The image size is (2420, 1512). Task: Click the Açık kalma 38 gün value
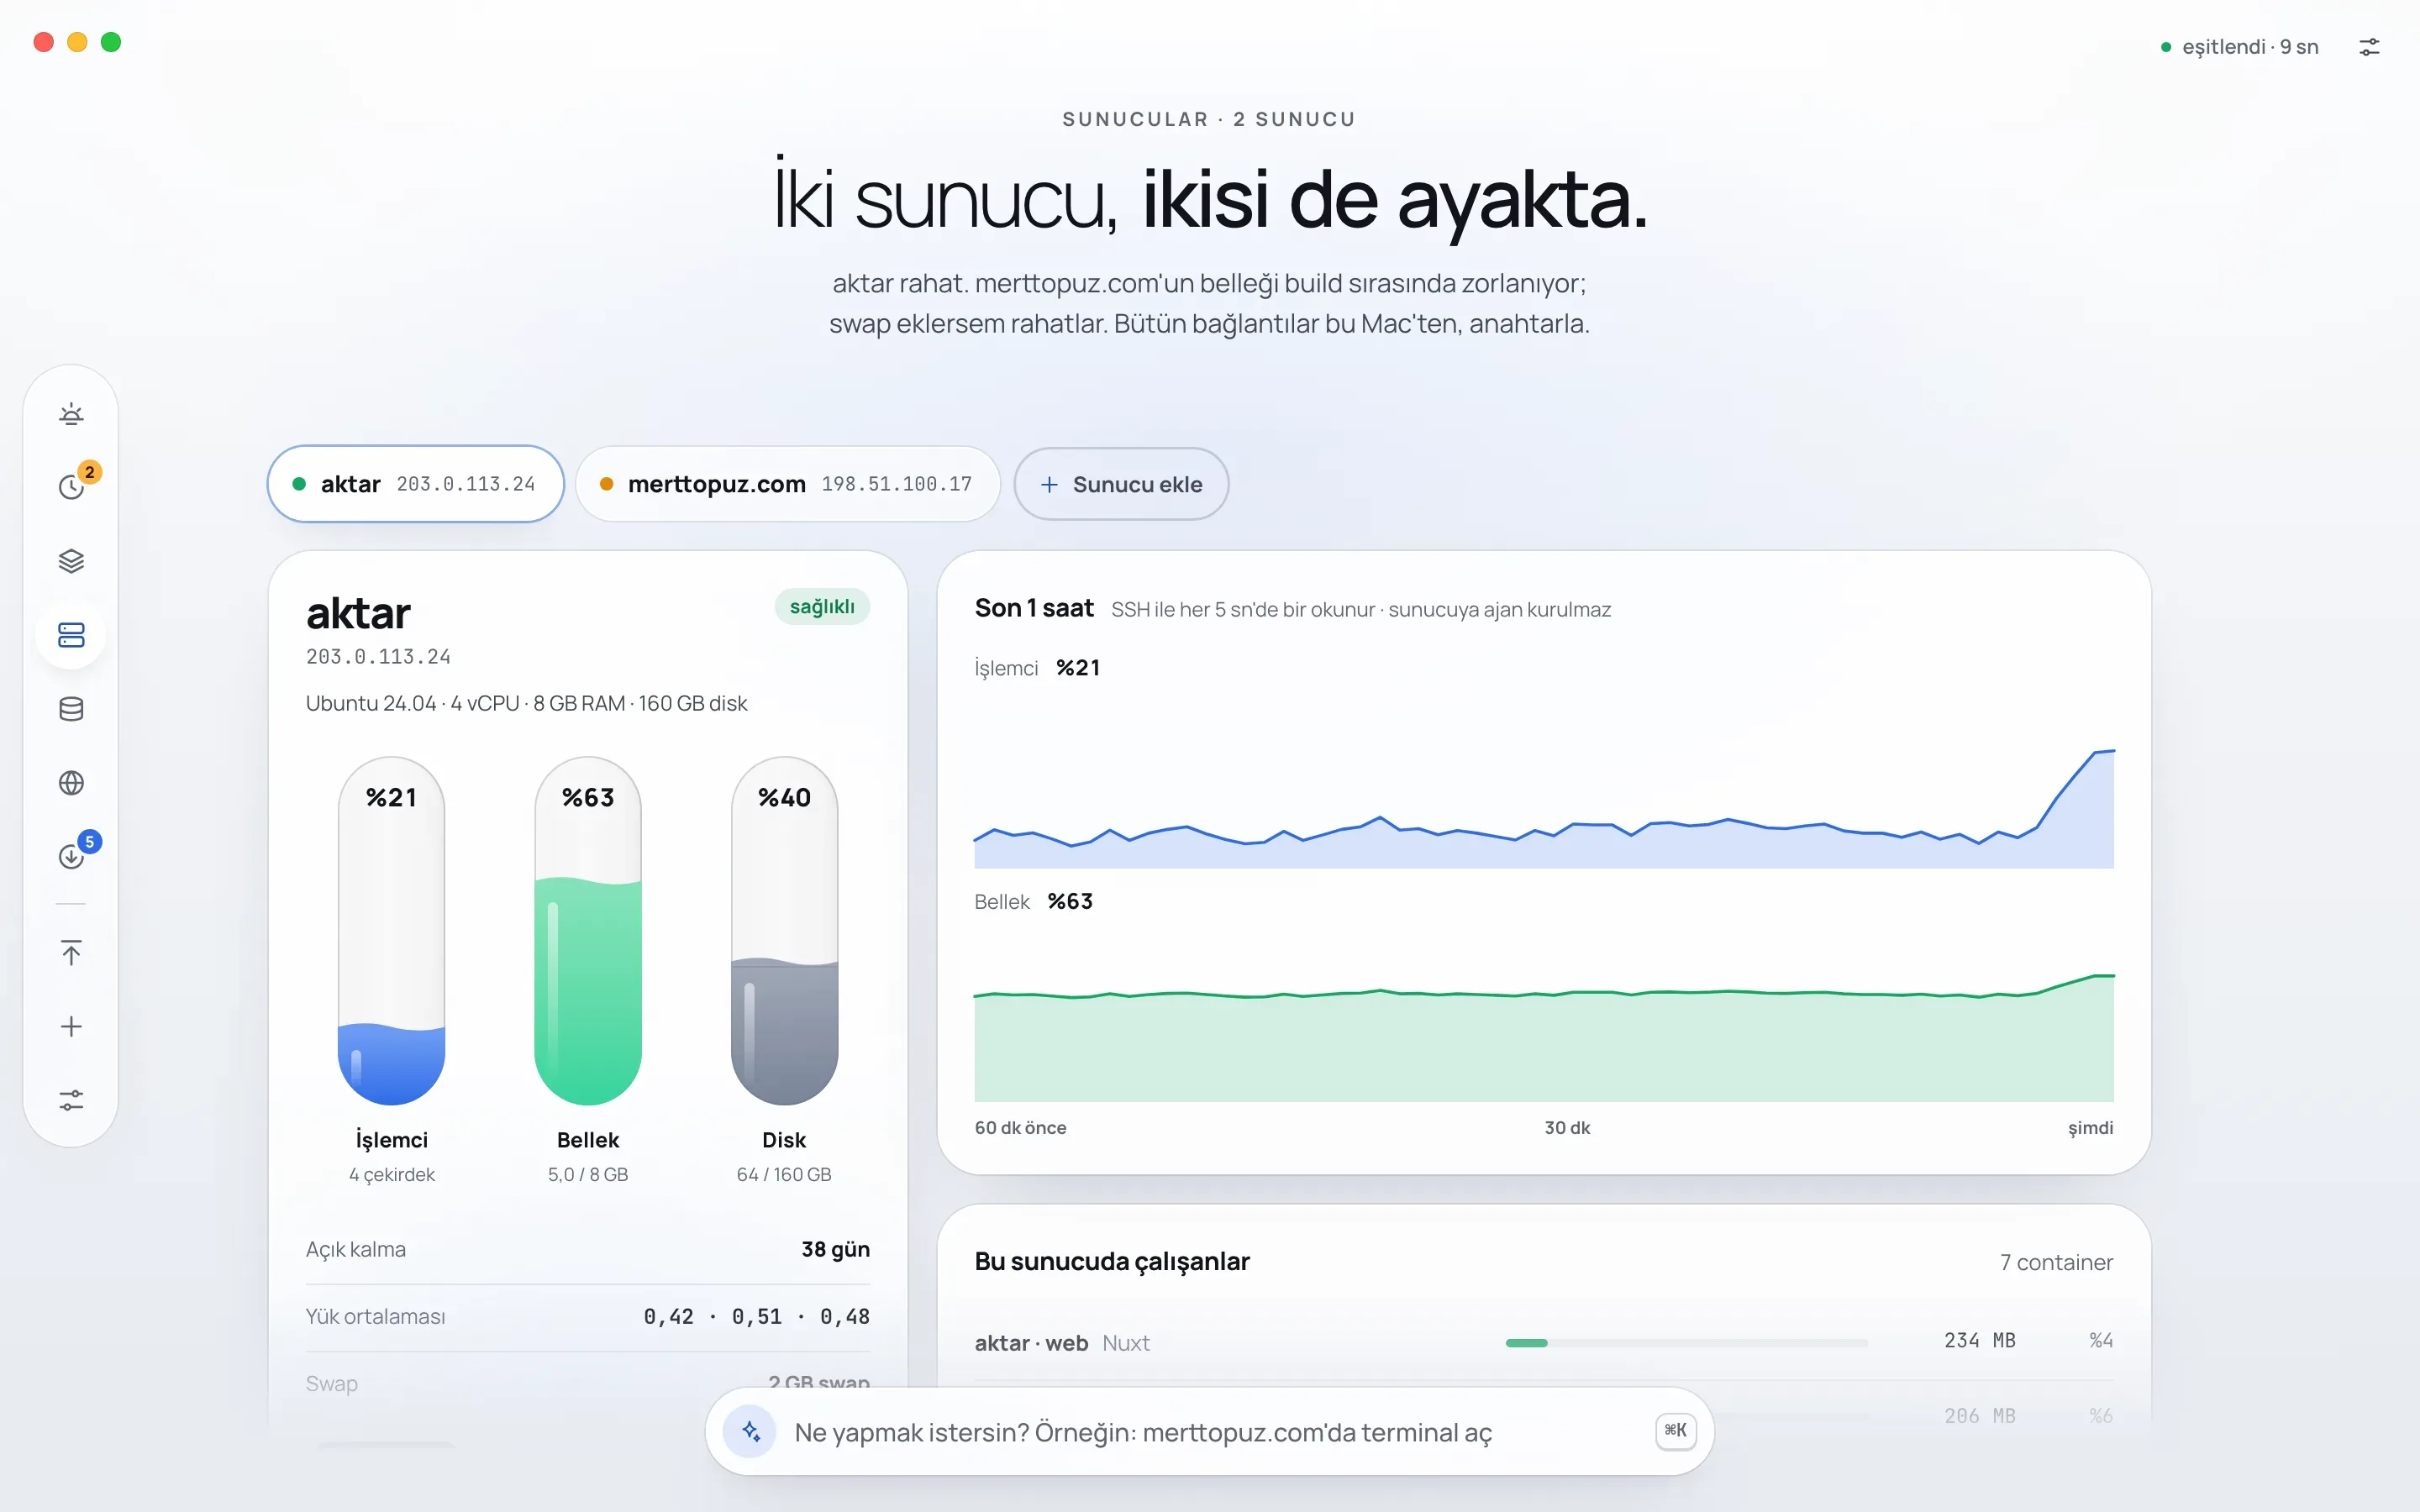[835, 1249]
